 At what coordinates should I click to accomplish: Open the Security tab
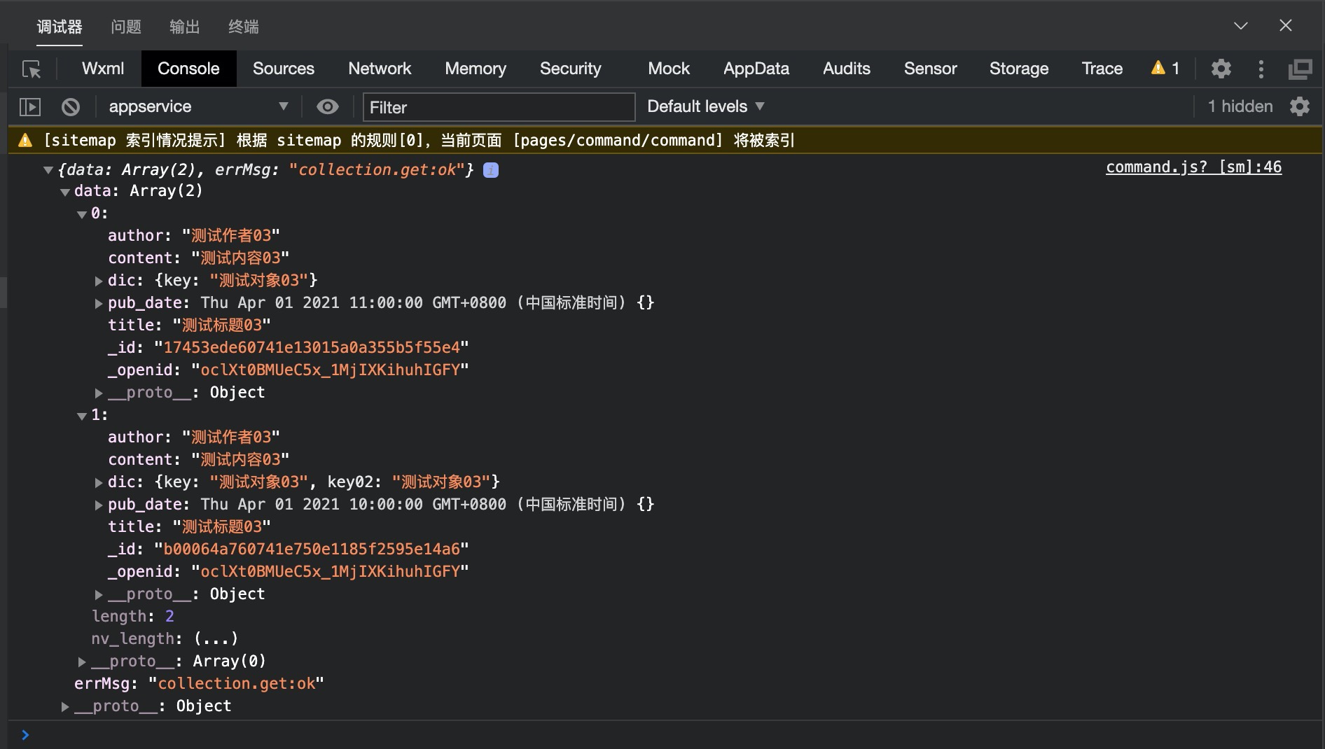pyautogui.click(x=570, y=69)
